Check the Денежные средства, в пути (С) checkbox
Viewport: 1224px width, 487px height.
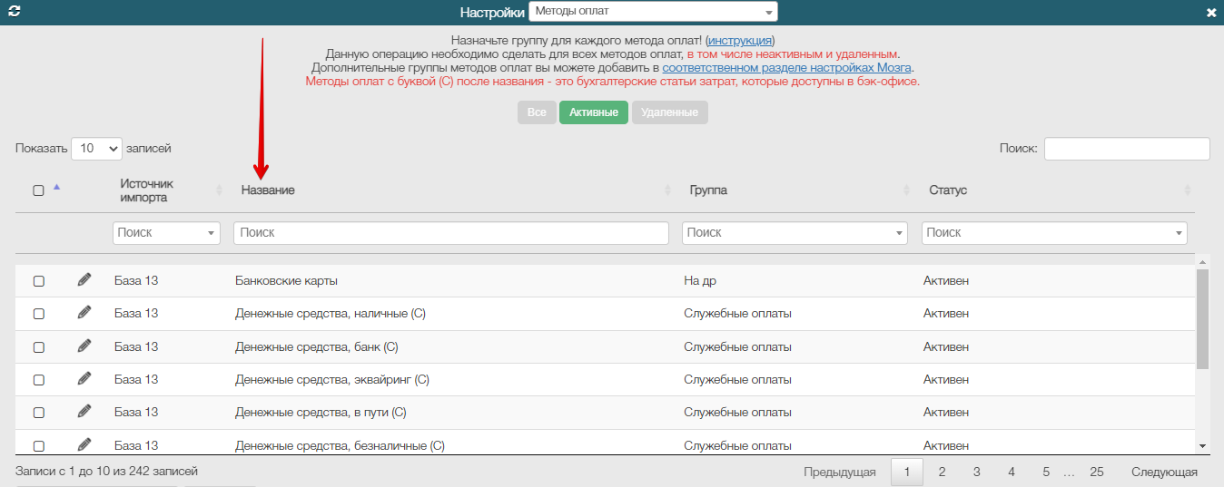point(38,413)
